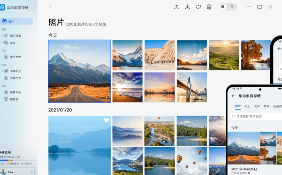Select 照片 in the left sidebar
The image size is (282, 175).
(x=16, y=22)
